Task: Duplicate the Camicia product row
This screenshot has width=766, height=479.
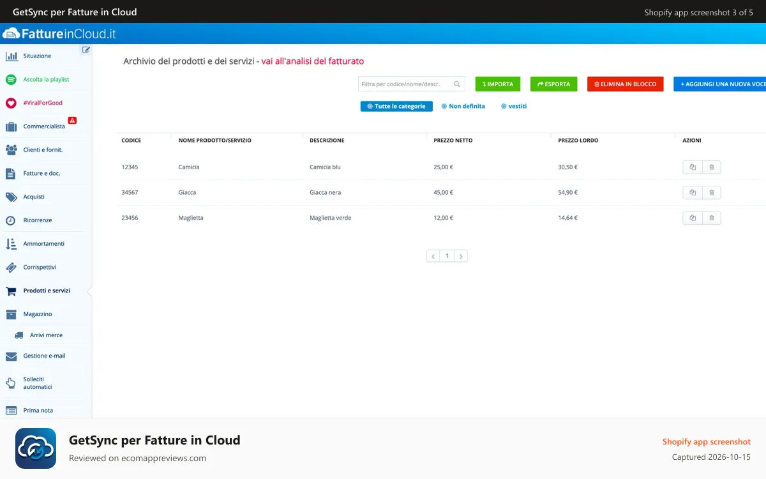Action: (x=693, y=167)
